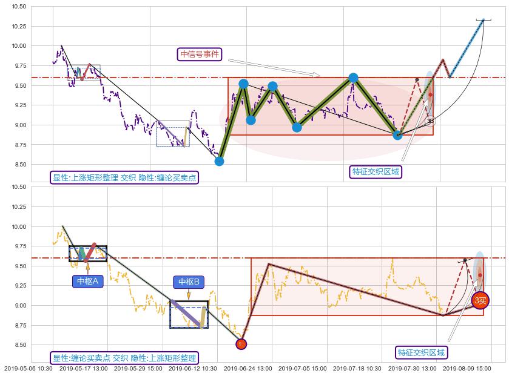This screenshot has width=509, height=376.
Task: Click the projected target endpoint at top-right
Action: [484, 20]
